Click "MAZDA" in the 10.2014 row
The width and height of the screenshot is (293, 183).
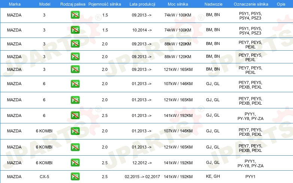pos(14,30)
